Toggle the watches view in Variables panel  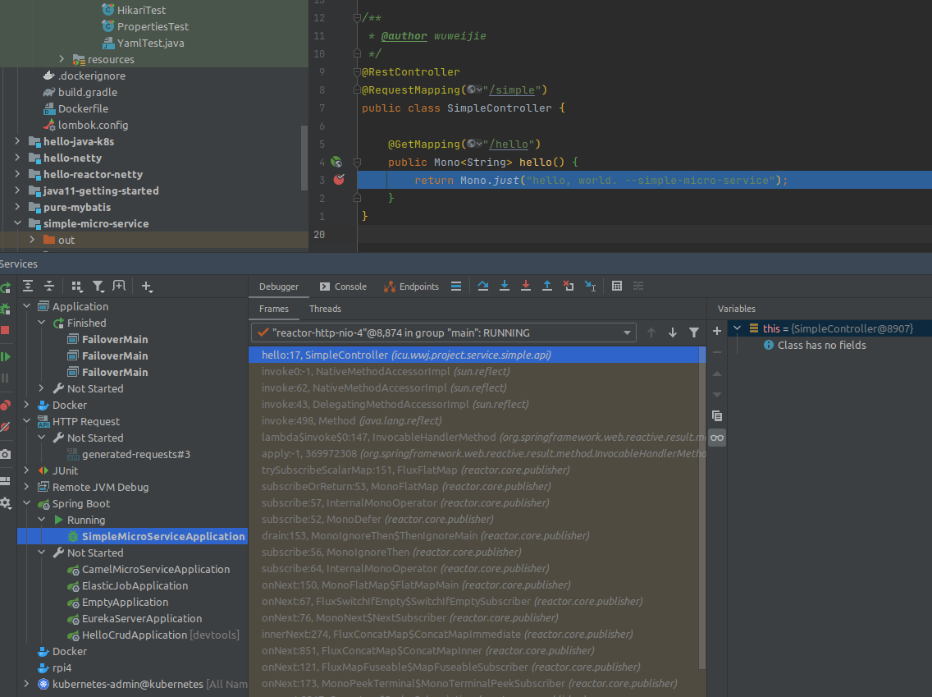716,438
